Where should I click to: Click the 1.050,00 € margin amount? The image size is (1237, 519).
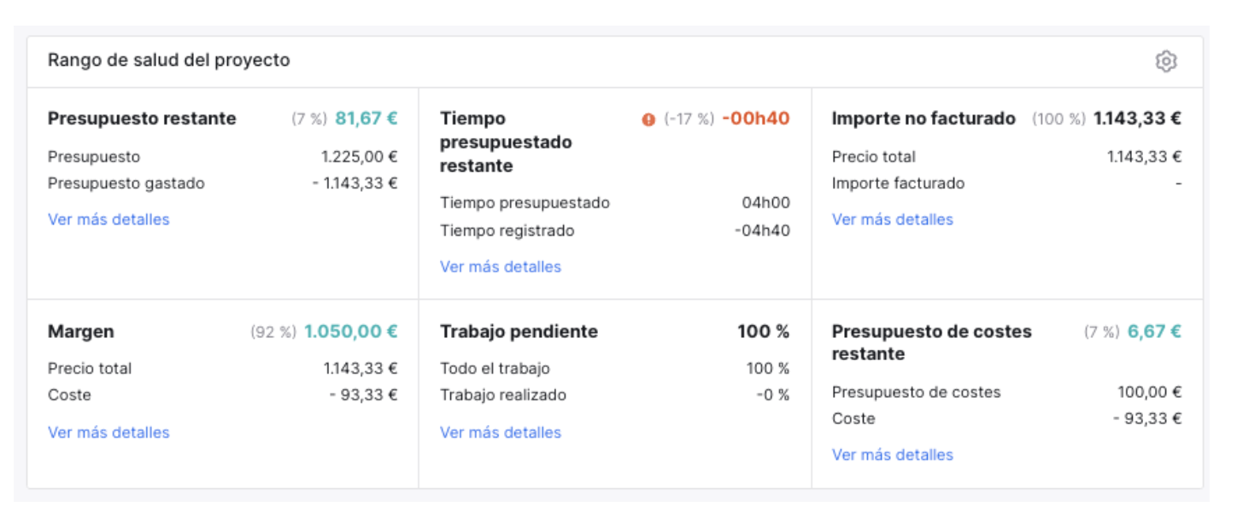tap(351, 331)
